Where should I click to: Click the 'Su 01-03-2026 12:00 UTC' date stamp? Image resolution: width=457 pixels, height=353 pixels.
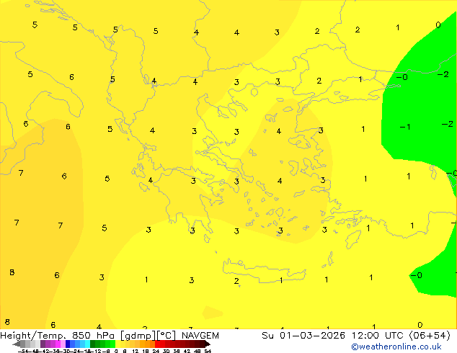[334, 336]
